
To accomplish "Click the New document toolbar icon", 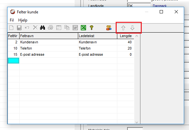I will (x=12, y=28).
